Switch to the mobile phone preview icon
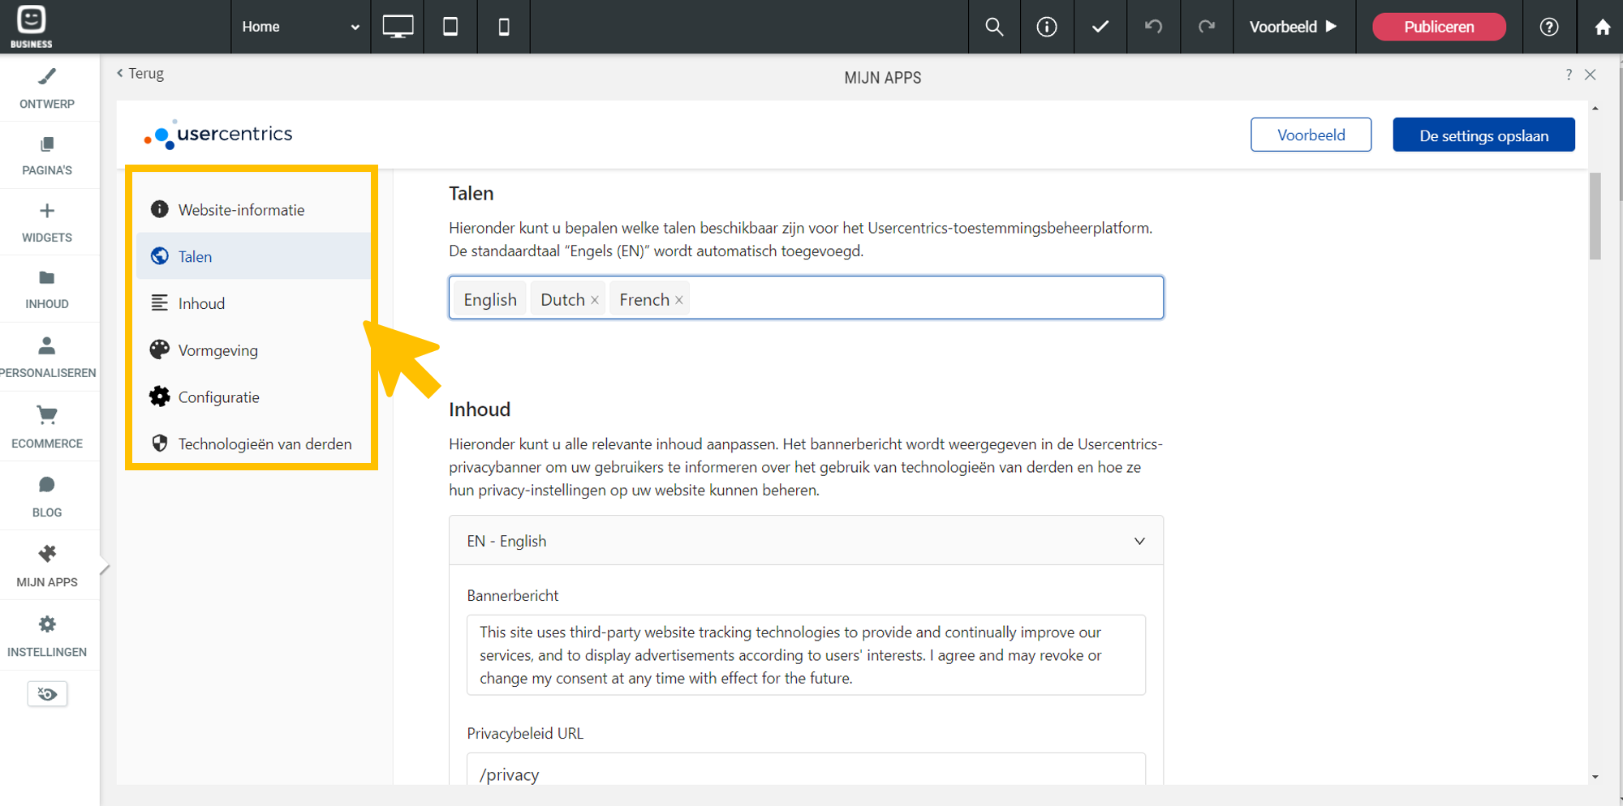Image resolution: width=1623 pixels, height=806 pixels. coord(504,27)
